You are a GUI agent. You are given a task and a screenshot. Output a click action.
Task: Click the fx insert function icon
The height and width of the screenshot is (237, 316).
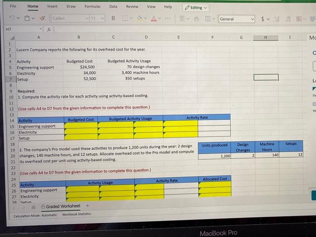pos(49,29)
